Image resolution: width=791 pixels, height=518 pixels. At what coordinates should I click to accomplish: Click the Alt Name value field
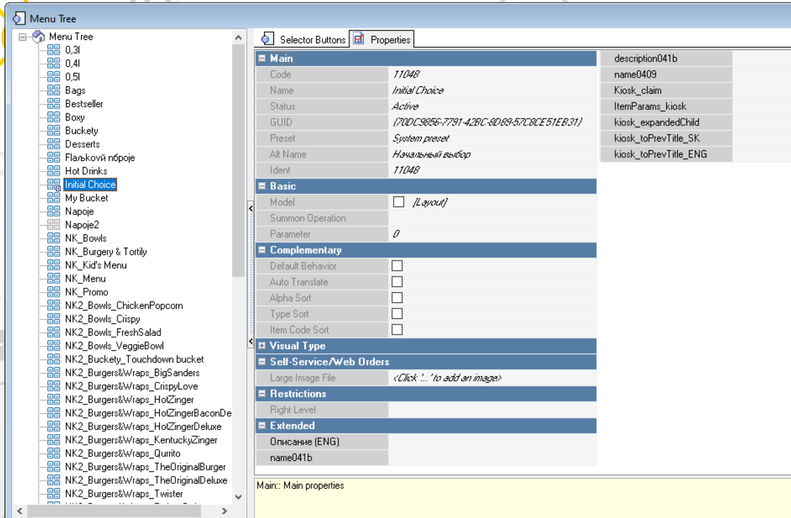pos(492,154)
